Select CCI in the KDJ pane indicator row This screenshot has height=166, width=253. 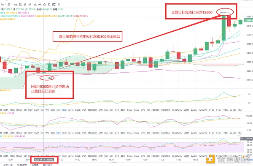(106, 133)
